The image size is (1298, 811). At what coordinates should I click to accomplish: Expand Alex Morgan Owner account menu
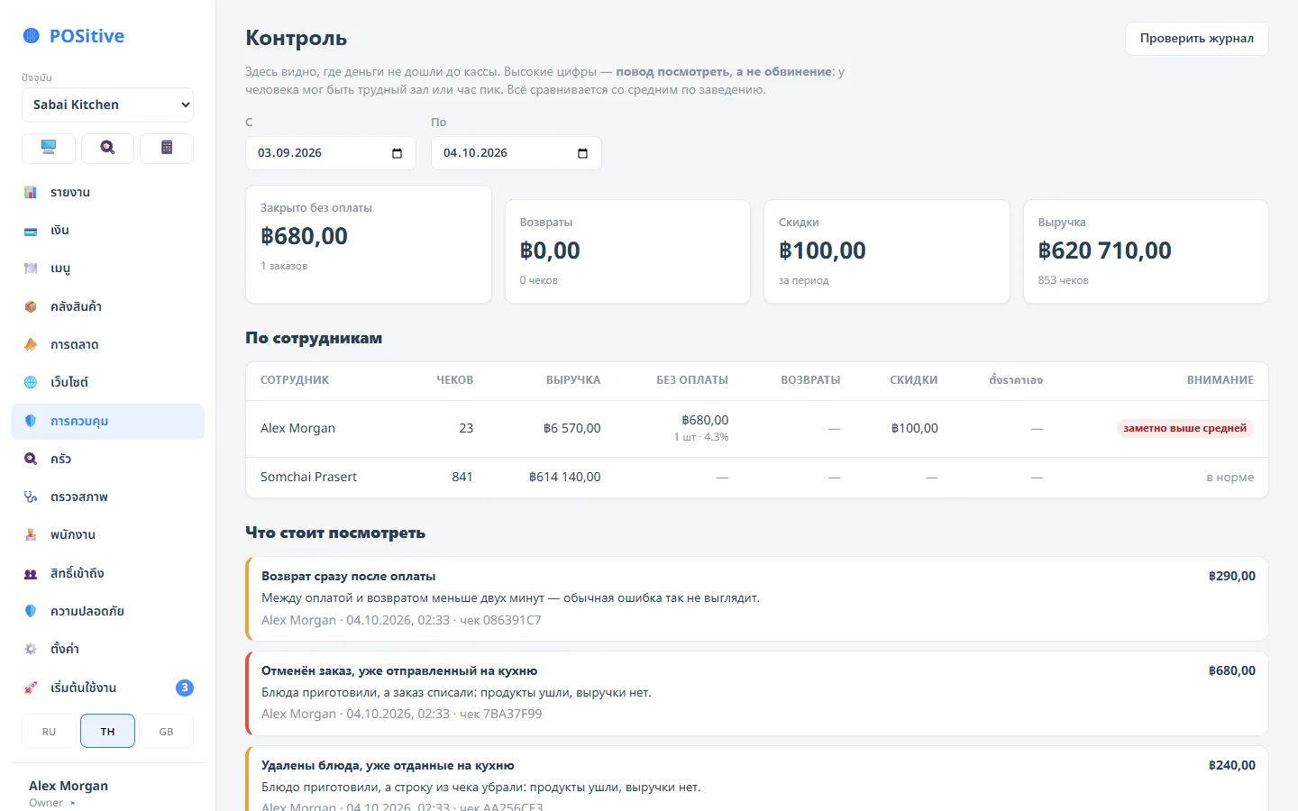107,793
